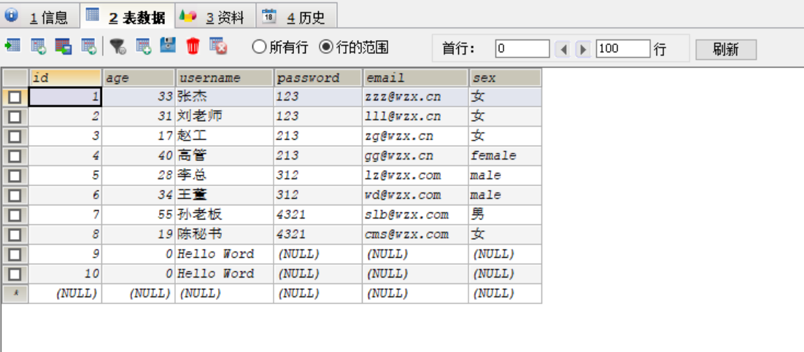The image size is (804, 352).
Task: Sort by the age column header
Action: (139, 78)
